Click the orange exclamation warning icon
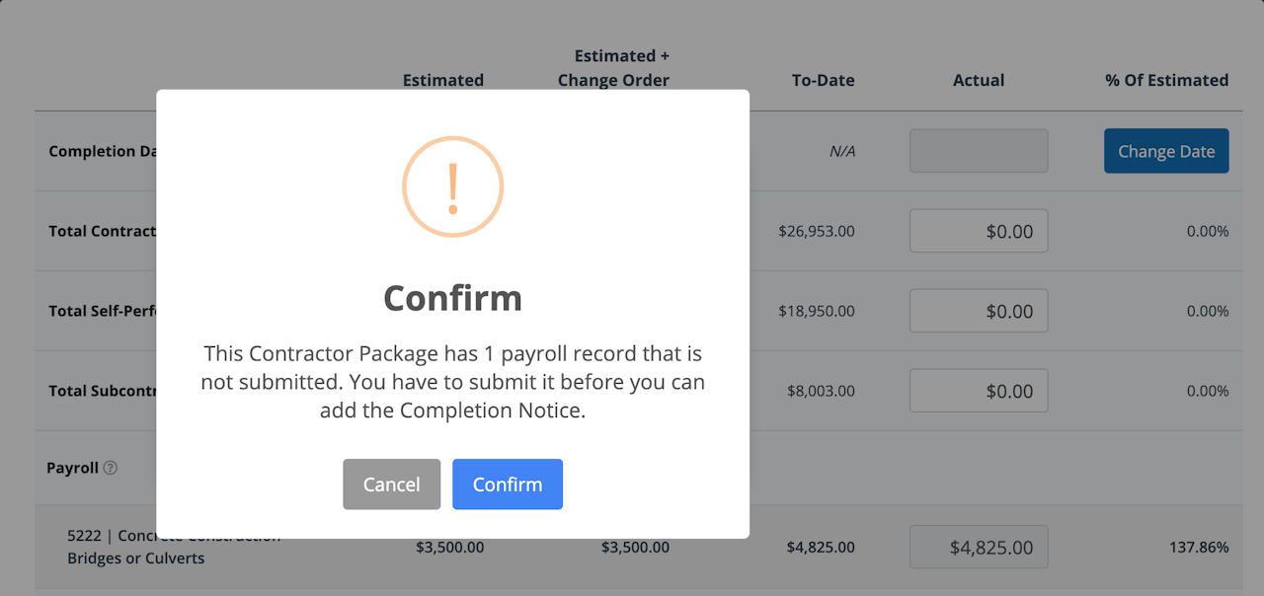 click(x=452, y=186)
